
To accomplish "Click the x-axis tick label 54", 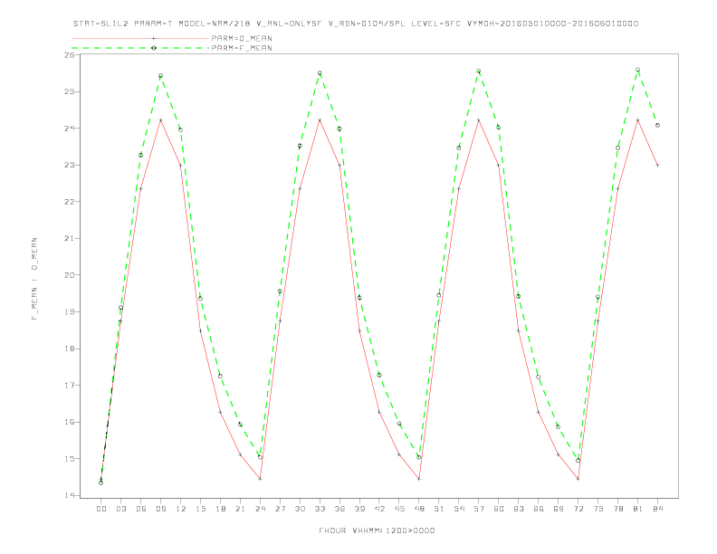I will coord(459,509).
